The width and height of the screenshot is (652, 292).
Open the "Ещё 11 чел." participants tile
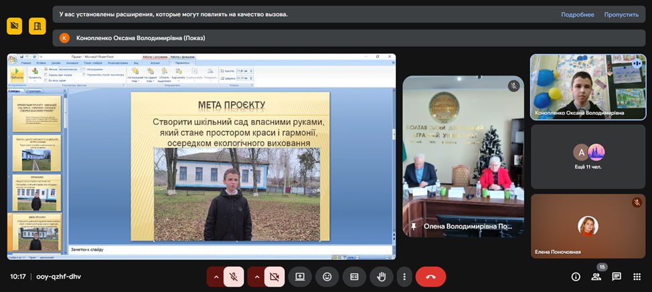[588, 156]
